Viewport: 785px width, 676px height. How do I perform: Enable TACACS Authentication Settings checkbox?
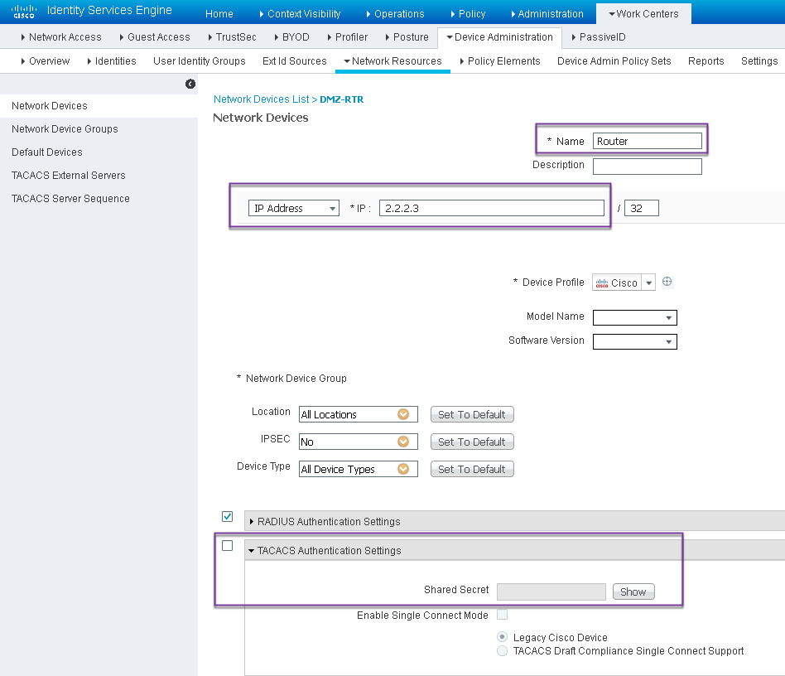[x=227, y=545]
